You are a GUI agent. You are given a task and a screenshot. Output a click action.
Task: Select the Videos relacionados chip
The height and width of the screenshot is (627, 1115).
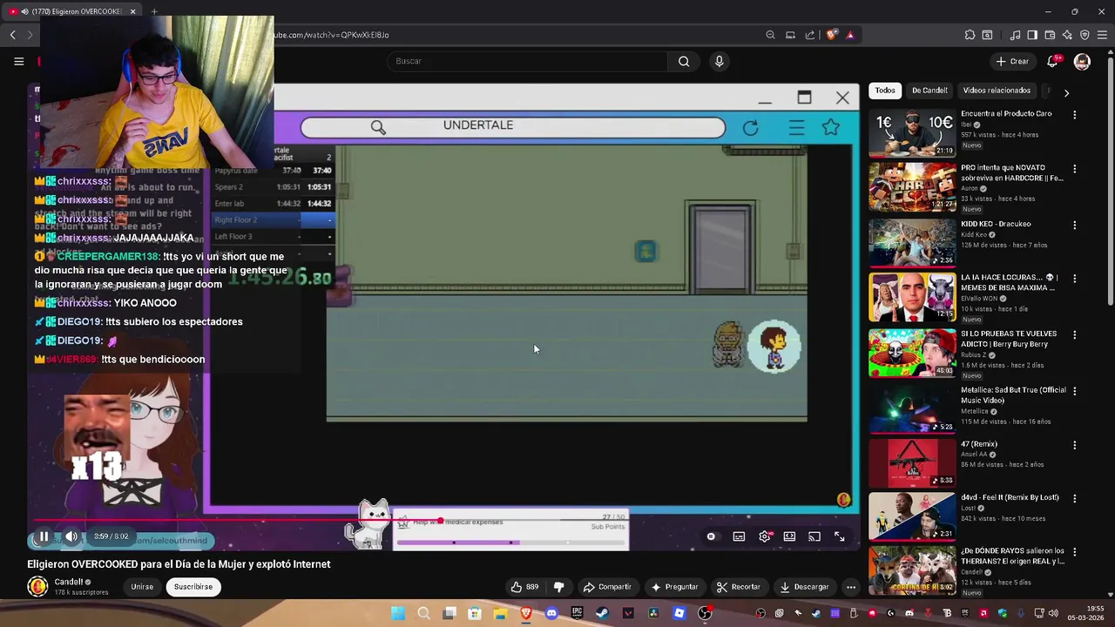coord(997,91)
